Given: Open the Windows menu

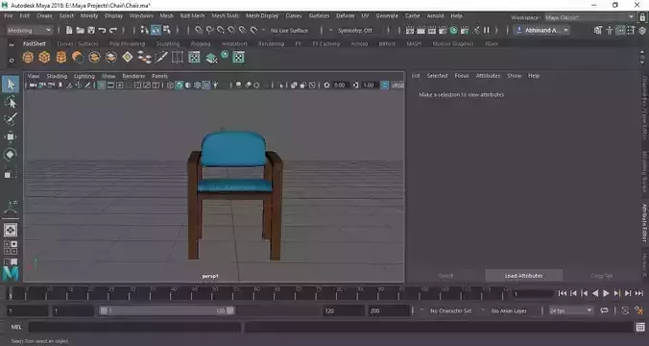Looking at the screenshot, I should tap(141, 15).
